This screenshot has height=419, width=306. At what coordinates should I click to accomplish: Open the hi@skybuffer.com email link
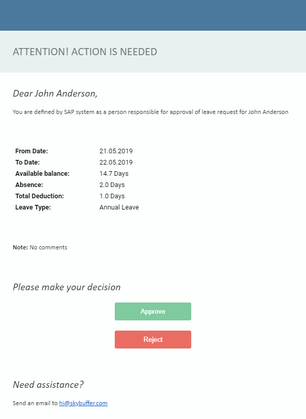(83, 403)
